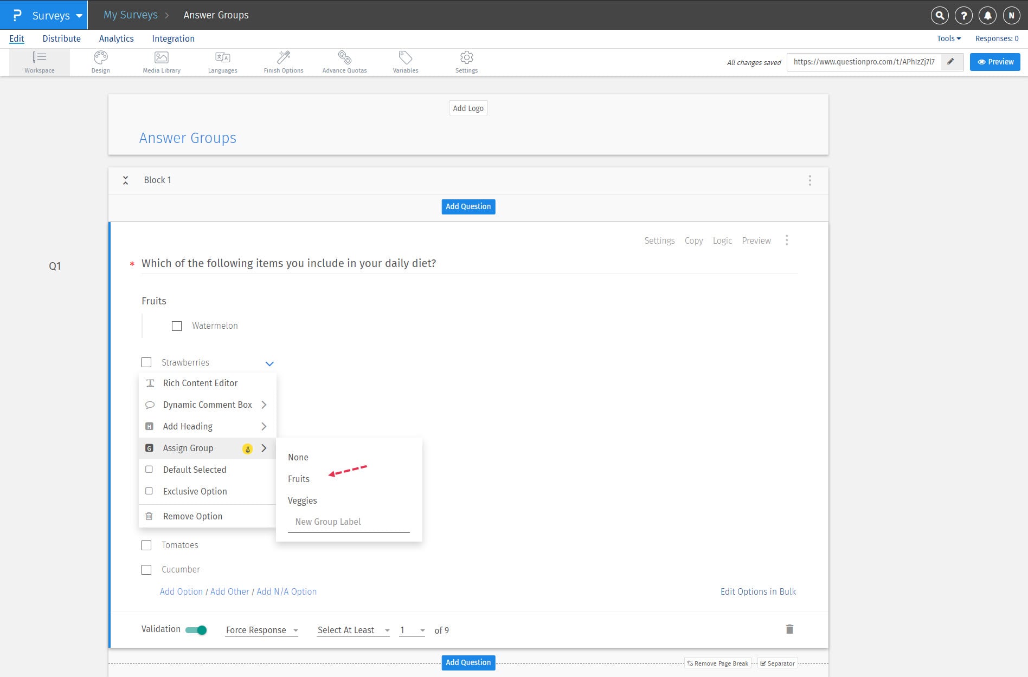This screenshot has width=1028, height=677.
Task: Open the Variables panel
Action: click(405, 61)
